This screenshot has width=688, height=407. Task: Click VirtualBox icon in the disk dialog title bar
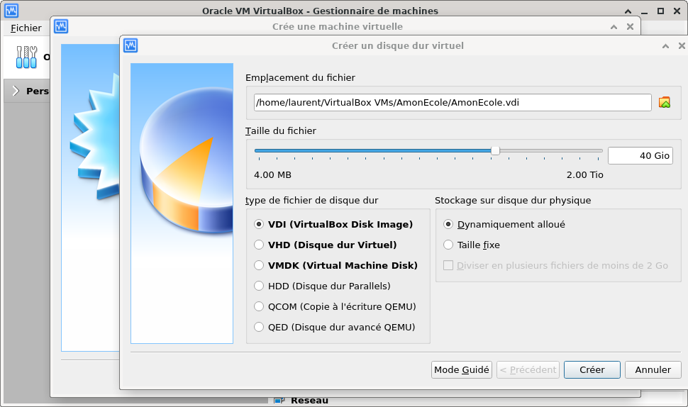point(131,45)
